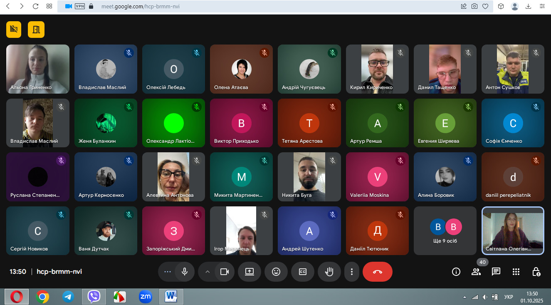Image resolution: width=551 pixels, height=305 pixels.
Task: Select Альона Гриненко's video tile
Action: 38,69
